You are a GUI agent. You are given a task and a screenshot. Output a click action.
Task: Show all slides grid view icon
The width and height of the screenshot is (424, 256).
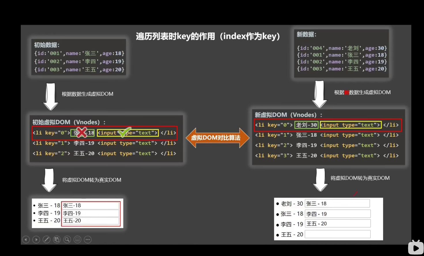[57, 240]
